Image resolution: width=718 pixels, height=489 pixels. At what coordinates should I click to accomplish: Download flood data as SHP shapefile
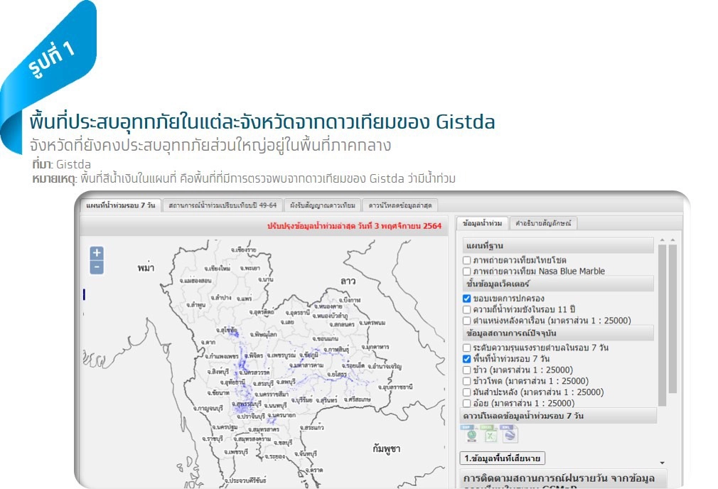coord(471,433)
